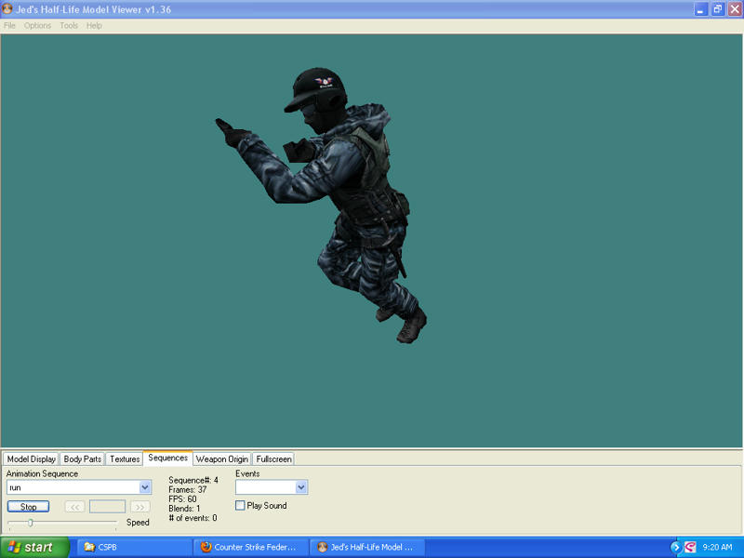Click the pink tray icon near clock
The width and height of the screenshot is (744, 558).
pos(690,547)
